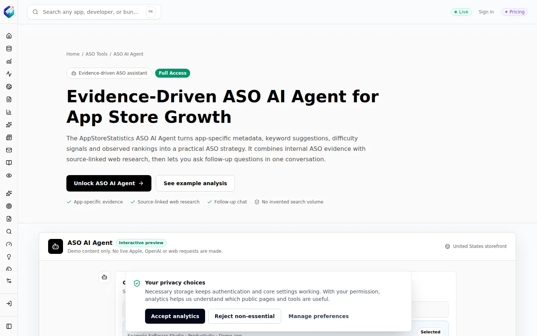Open ASO Tools breadcrumb link
The image size is (537, 336).
pos(97,54)
